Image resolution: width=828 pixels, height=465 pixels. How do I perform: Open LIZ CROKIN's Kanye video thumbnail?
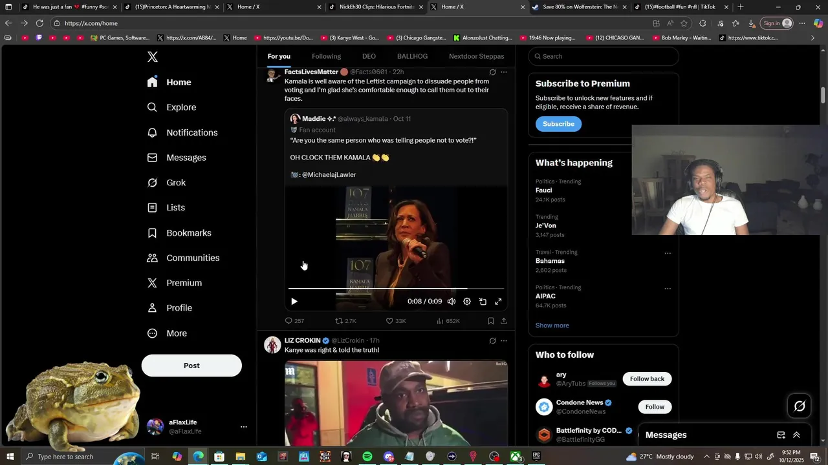(396, 403)
